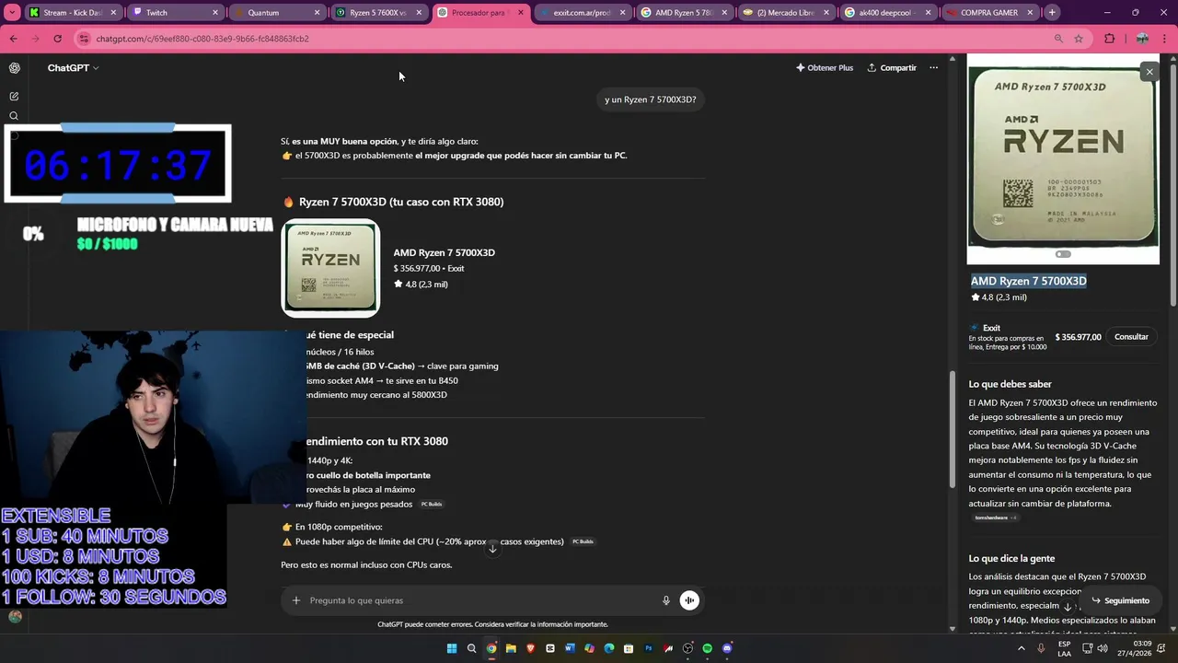This screenshot has height=663, width=1178.
Task: Go back with the browser back arrow
Action: point(13,39)
